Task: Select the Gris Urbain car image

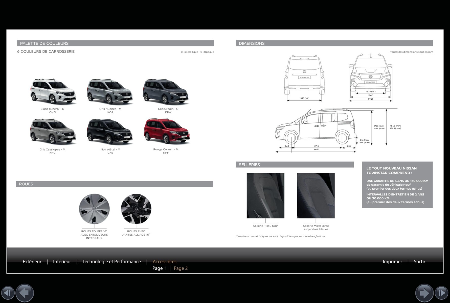Action: click(166, 91)
